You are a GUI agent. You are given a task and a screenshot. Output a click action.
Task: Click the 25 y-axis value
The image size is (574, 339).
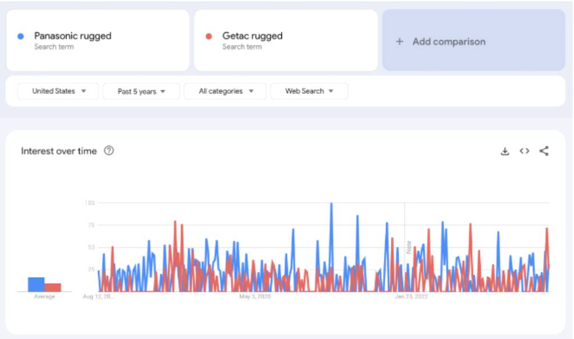point(91,270)
